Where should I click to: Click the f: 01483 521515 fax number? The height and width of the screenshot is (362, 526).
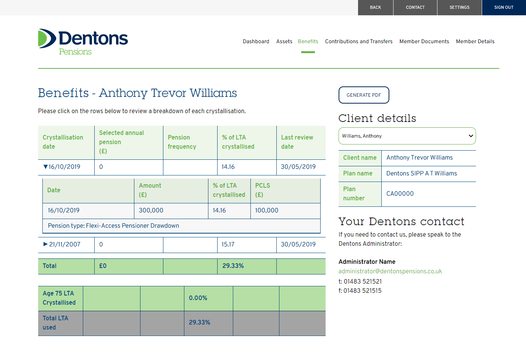point(360,291)
